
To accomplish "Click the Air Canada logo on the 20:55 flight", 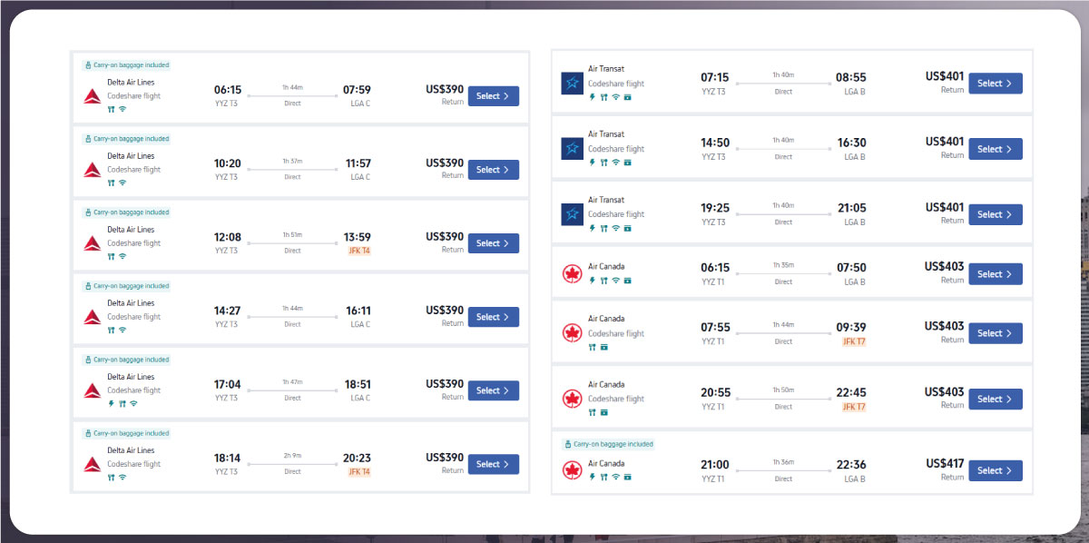I will point(572,399).
